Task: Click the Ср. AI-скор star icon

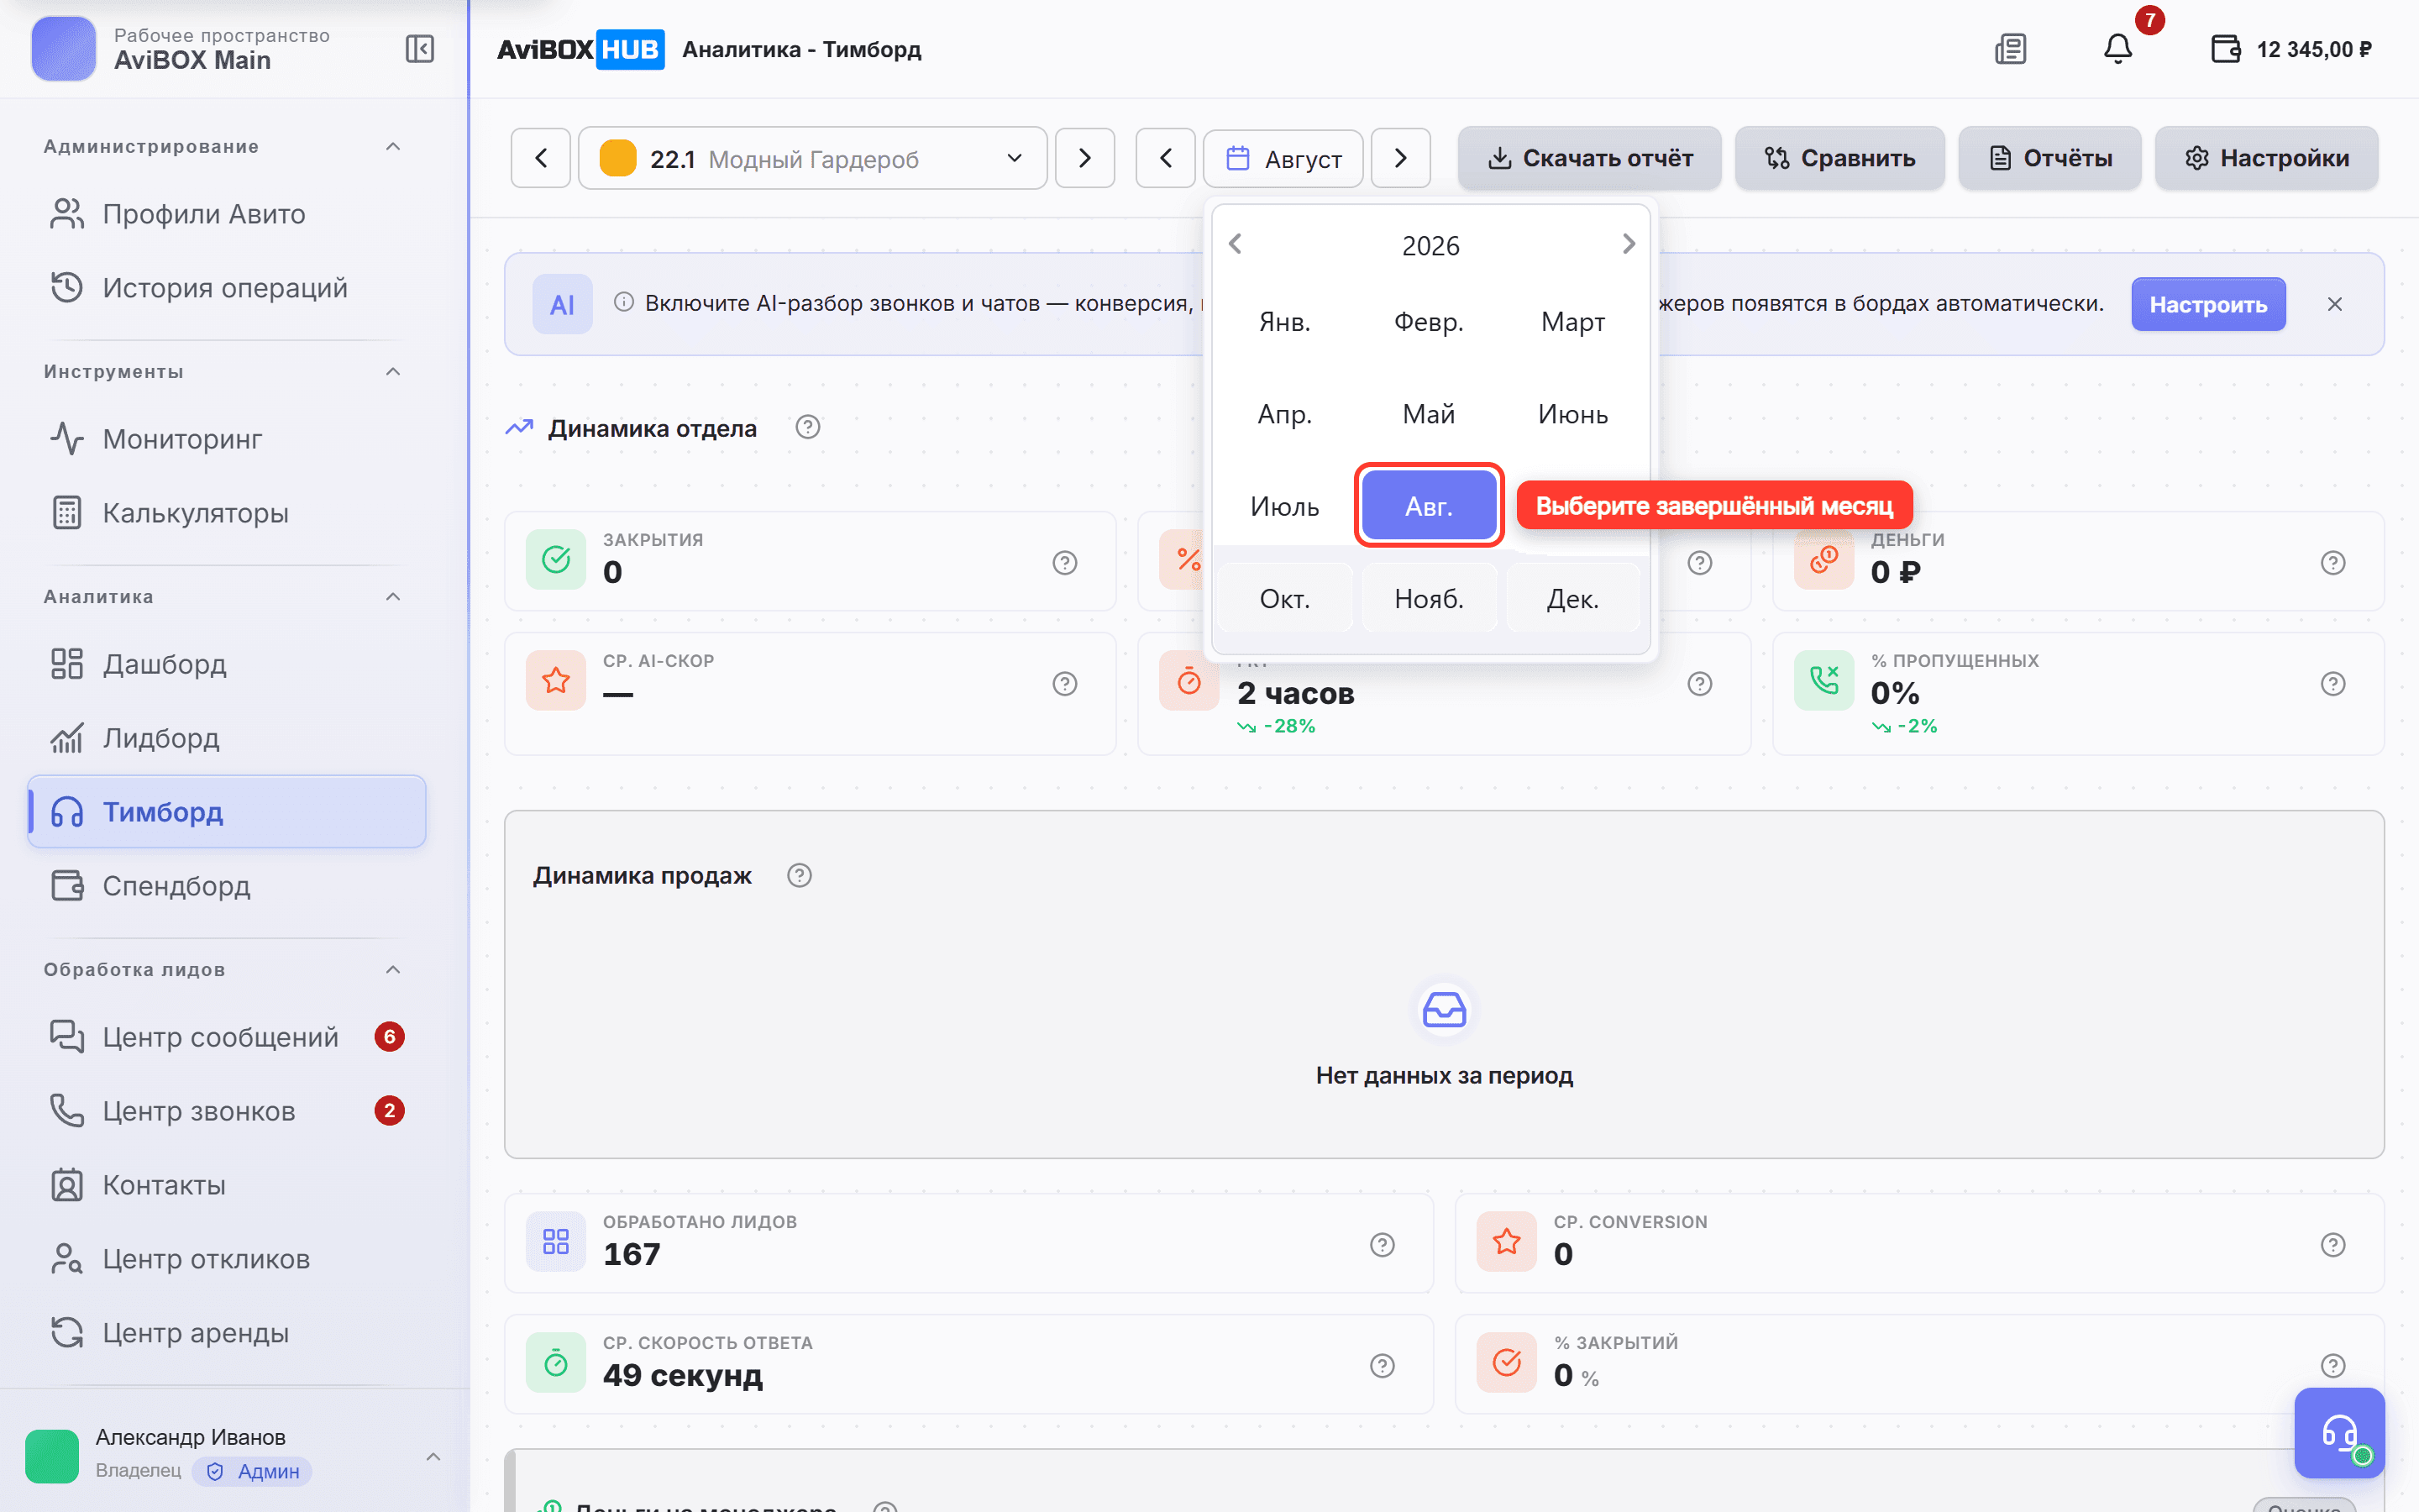Action: click(x=557, y=681)
